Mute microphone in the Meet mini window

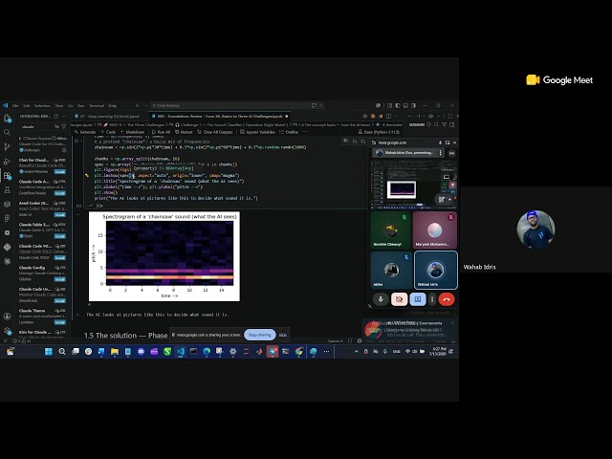point(381,299)
